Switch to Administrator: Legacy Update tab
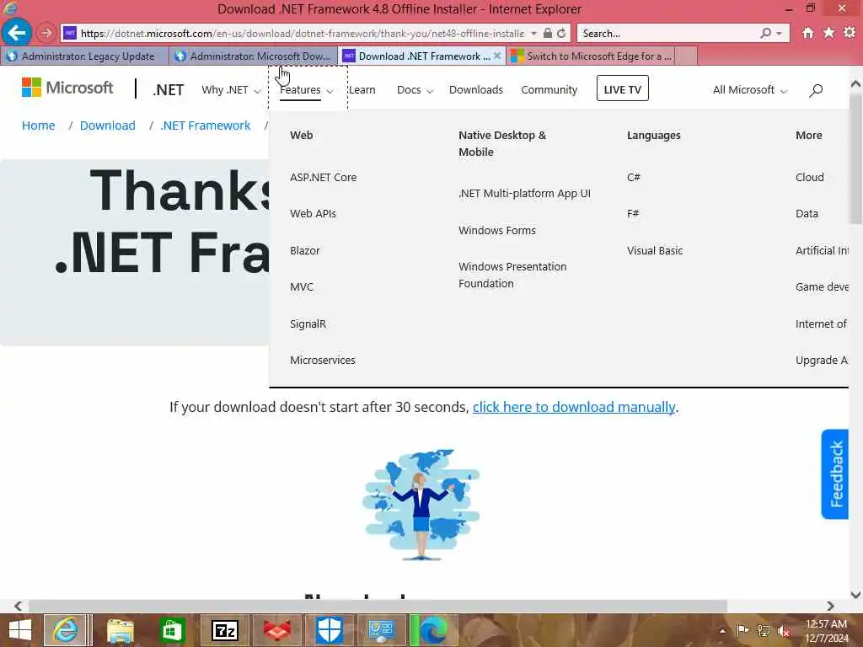This screenshot has height=647, width=863. [x=85, y=56]
